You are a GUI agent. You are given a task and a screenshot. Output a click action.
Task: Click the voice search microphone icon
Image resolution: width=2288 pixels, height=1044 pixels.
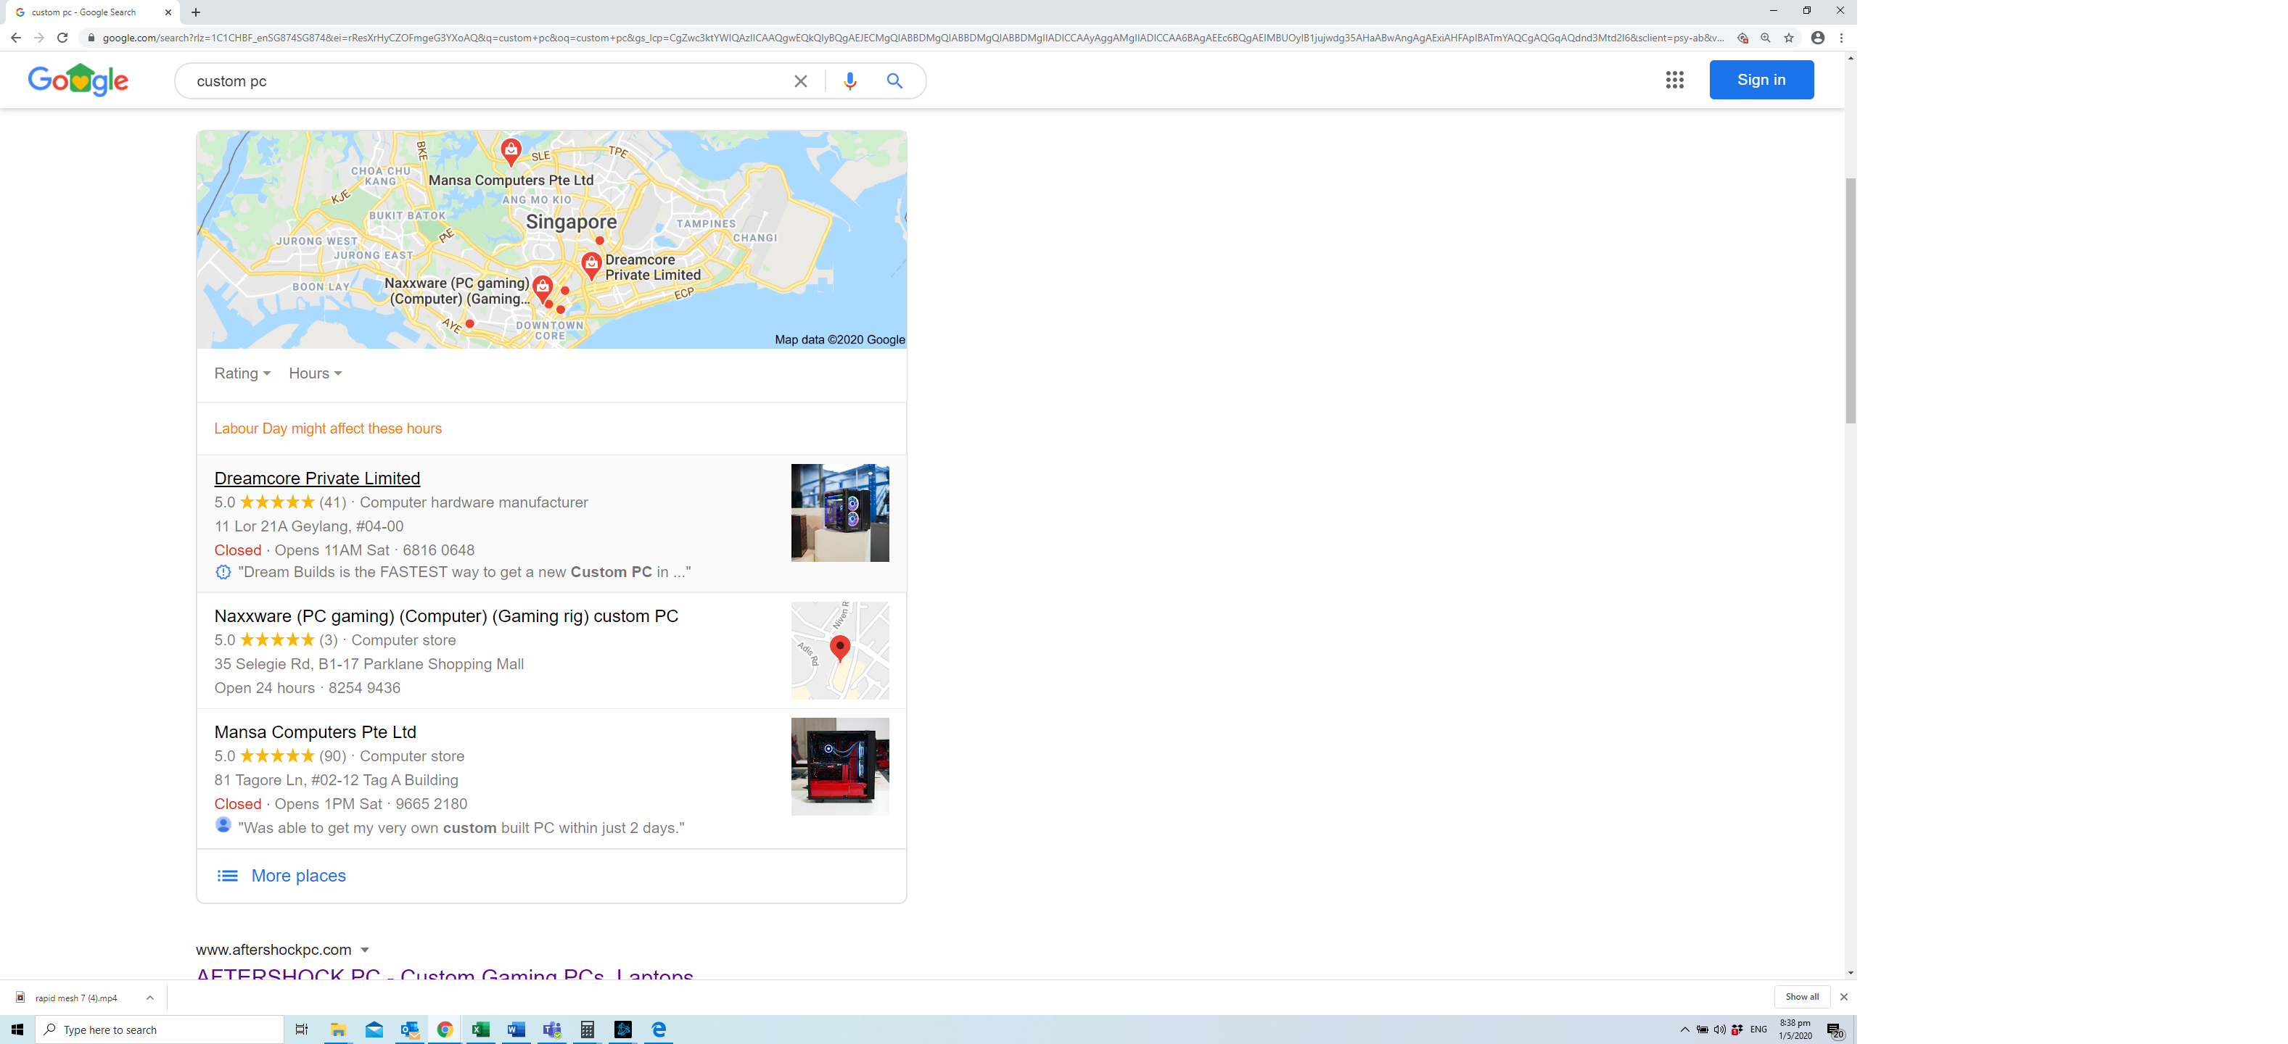[x=849, y=80]
